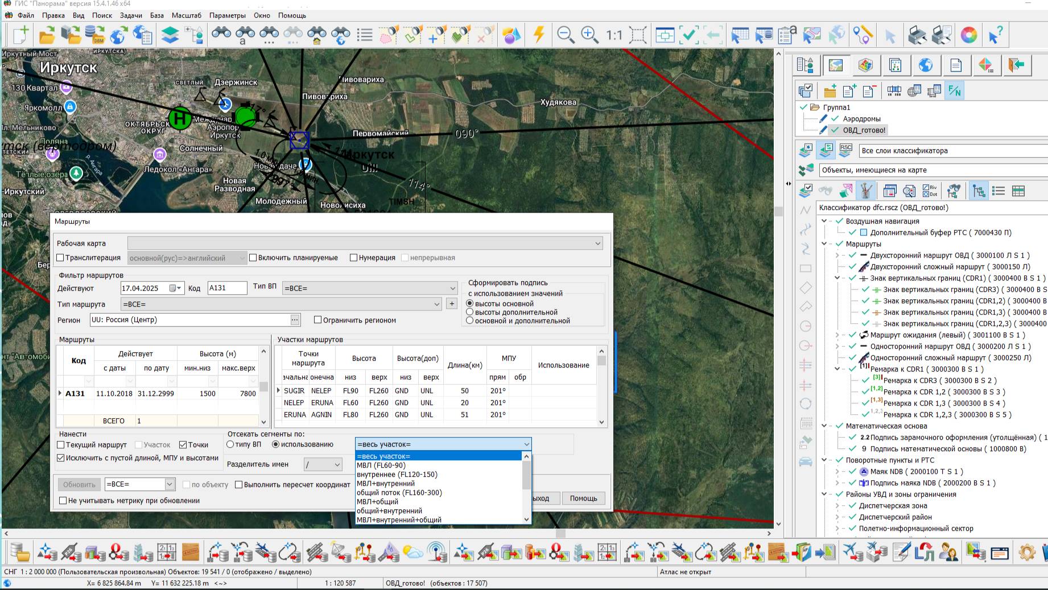Click the Код input field with A131
This screenshot has height=590, width=1048.
[x=227, y=288]
